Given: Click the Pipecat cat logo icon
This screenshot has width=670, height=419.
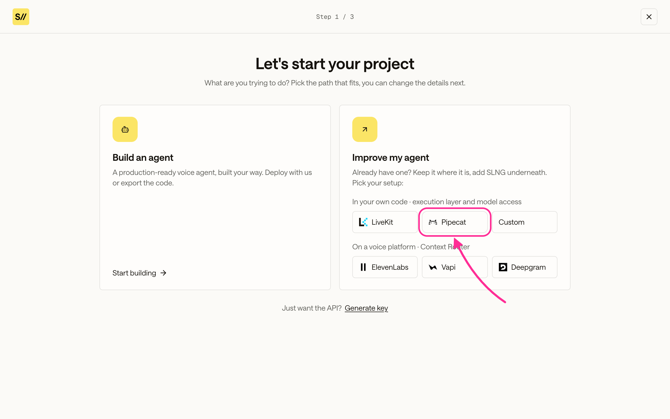Looking at the screenshot, I should click(x=433, y=222).
